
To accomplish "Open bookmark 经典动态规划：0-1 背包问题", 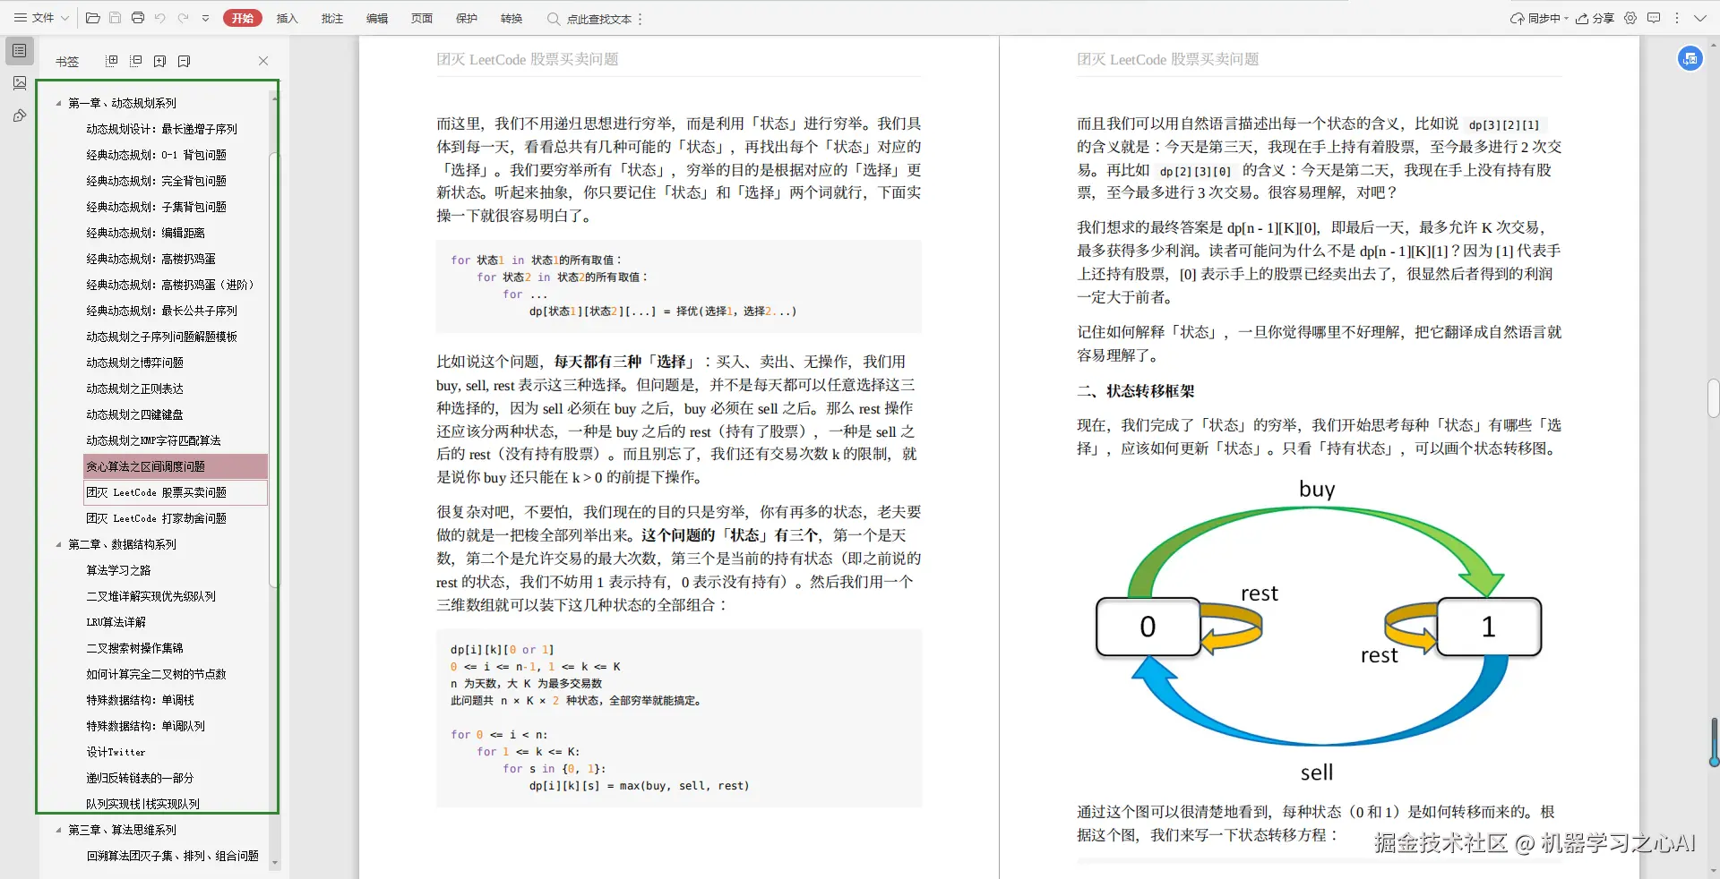I will click(157, 156).
